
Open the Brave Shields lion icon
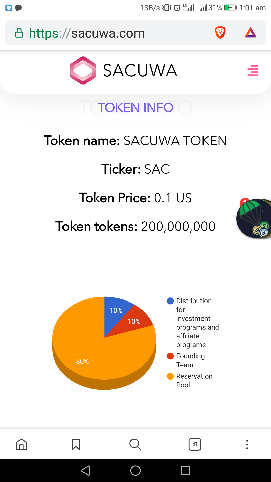tap(220, 33)
